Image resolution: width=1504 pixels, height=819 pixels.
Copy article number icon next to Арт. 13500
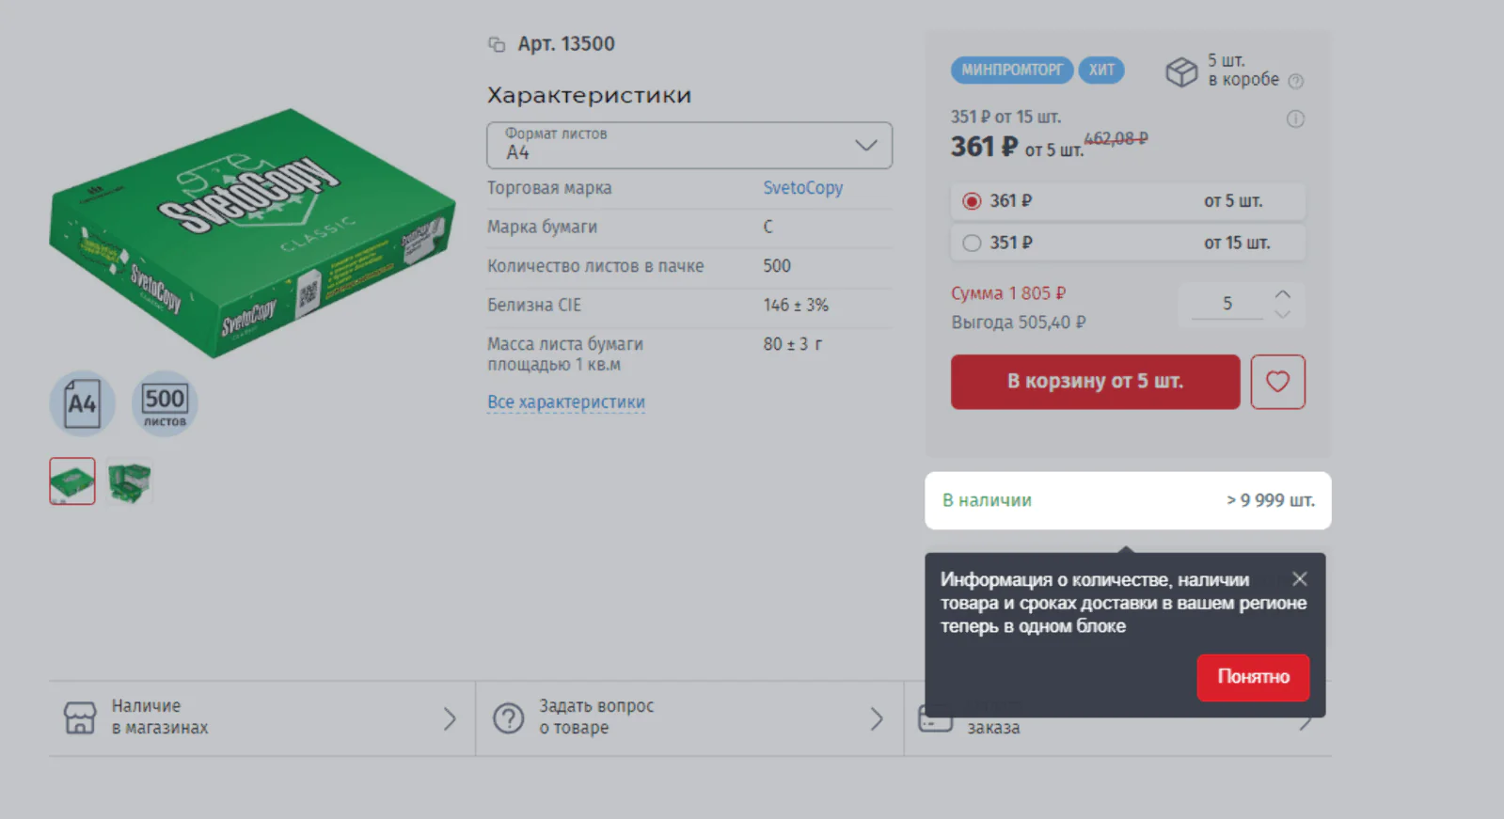pyautogui.click(x=497, y=44)
